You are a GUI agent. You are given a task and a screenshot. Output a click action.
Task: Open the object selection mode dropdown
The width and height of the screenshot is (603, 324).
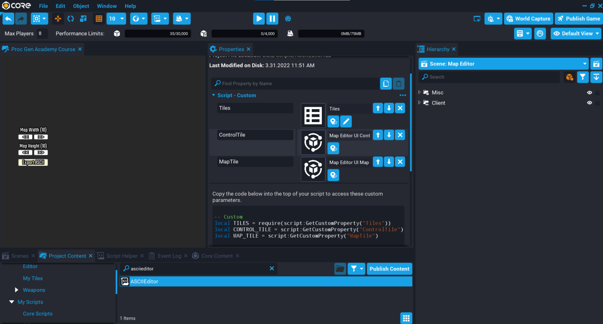point(40,18)
